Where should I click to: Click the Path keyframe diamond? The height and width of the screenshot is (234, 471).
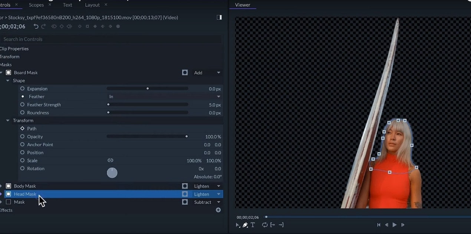(x=22, y=129)
